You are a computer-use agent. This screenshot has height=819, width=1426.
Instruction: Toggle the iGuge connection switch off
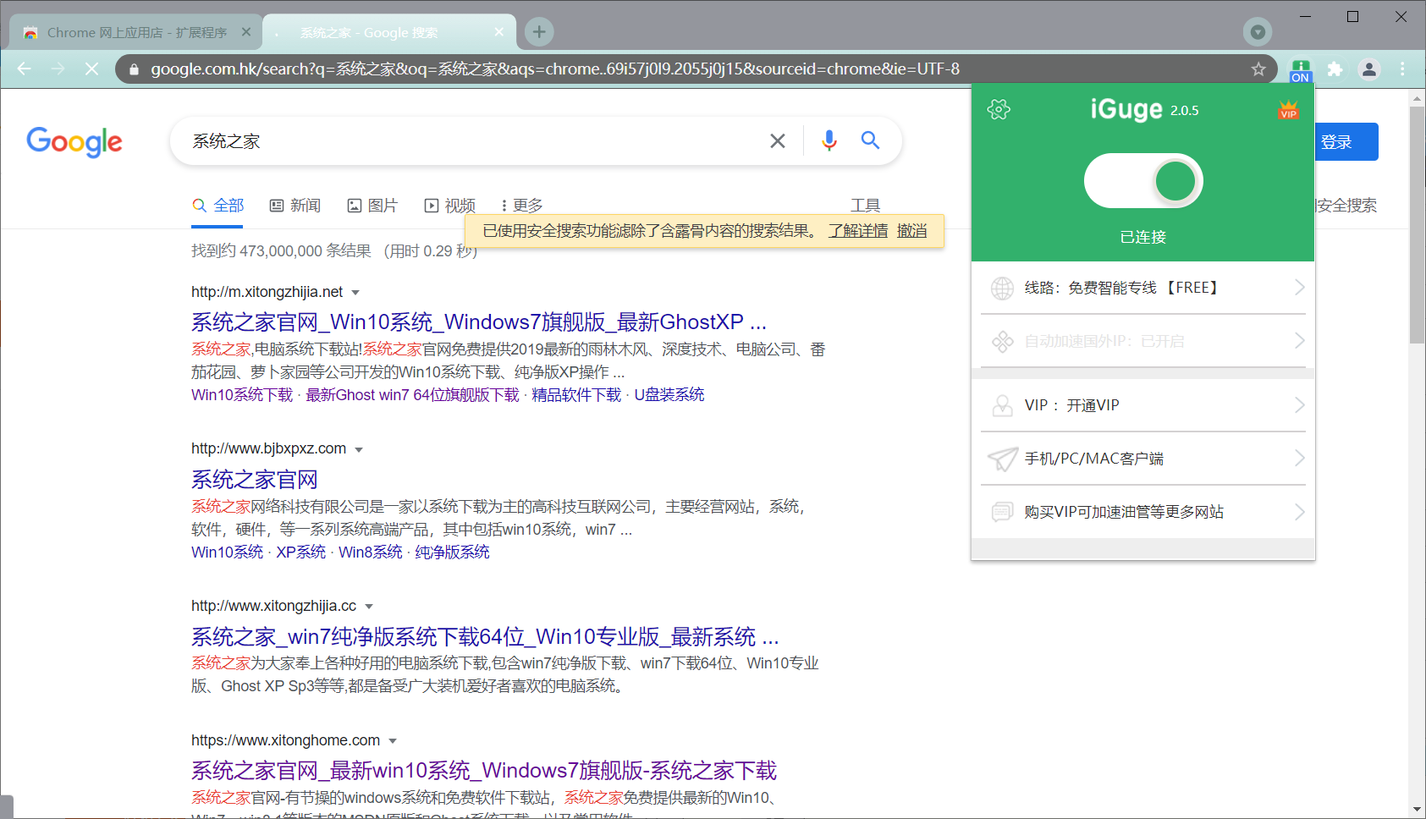point(1143,180)
